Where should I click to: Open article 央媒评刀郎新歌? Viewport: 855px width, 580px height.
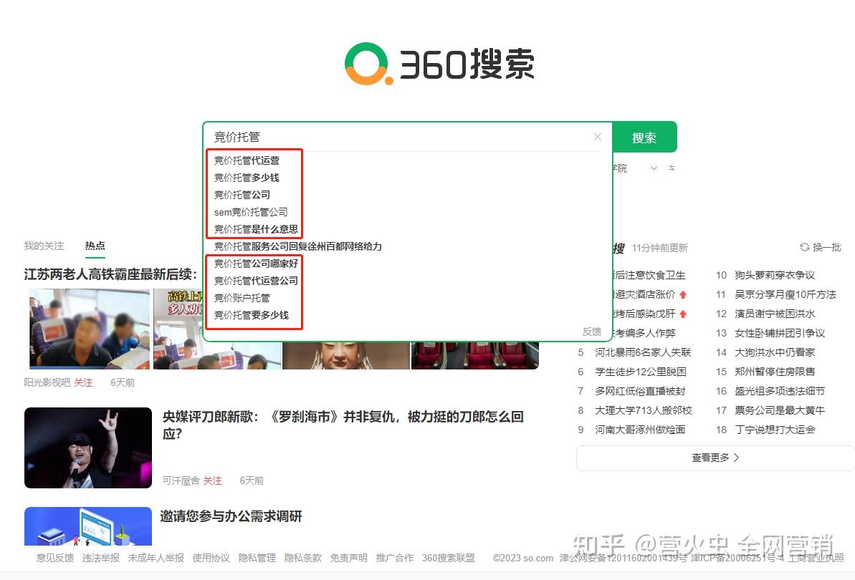(x=343, y=425)
